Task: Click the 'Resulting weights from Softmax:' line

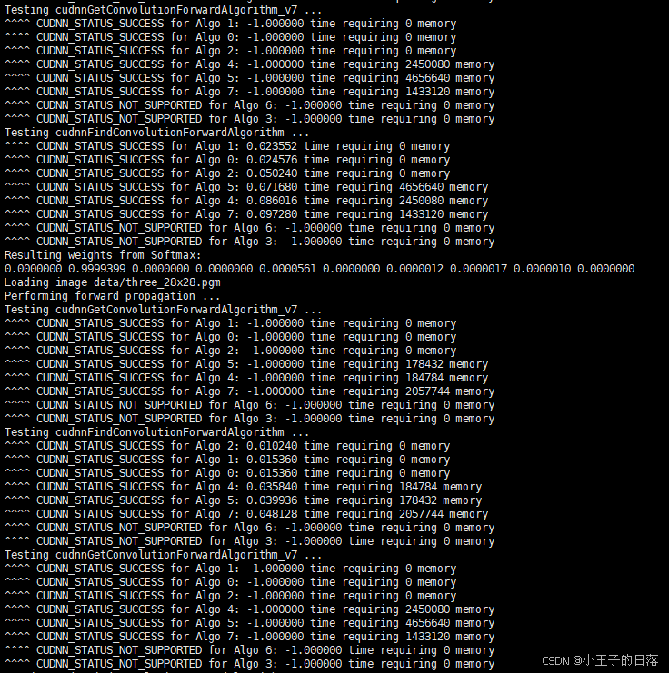Action: [103, 255]
